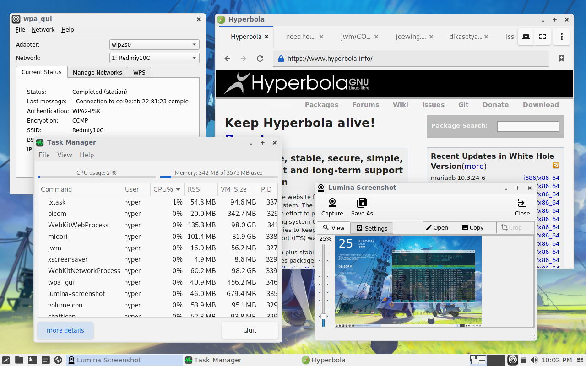Viewport: 586px width, 366px height.
Task: Click the address bar with hyperbola.info URL
Action: click(411, 59)
